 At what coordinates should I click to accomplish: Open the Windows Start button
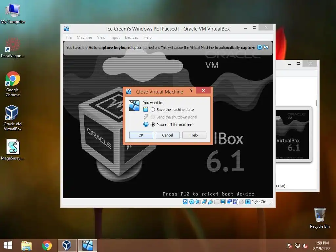click(x=8, y=245)
